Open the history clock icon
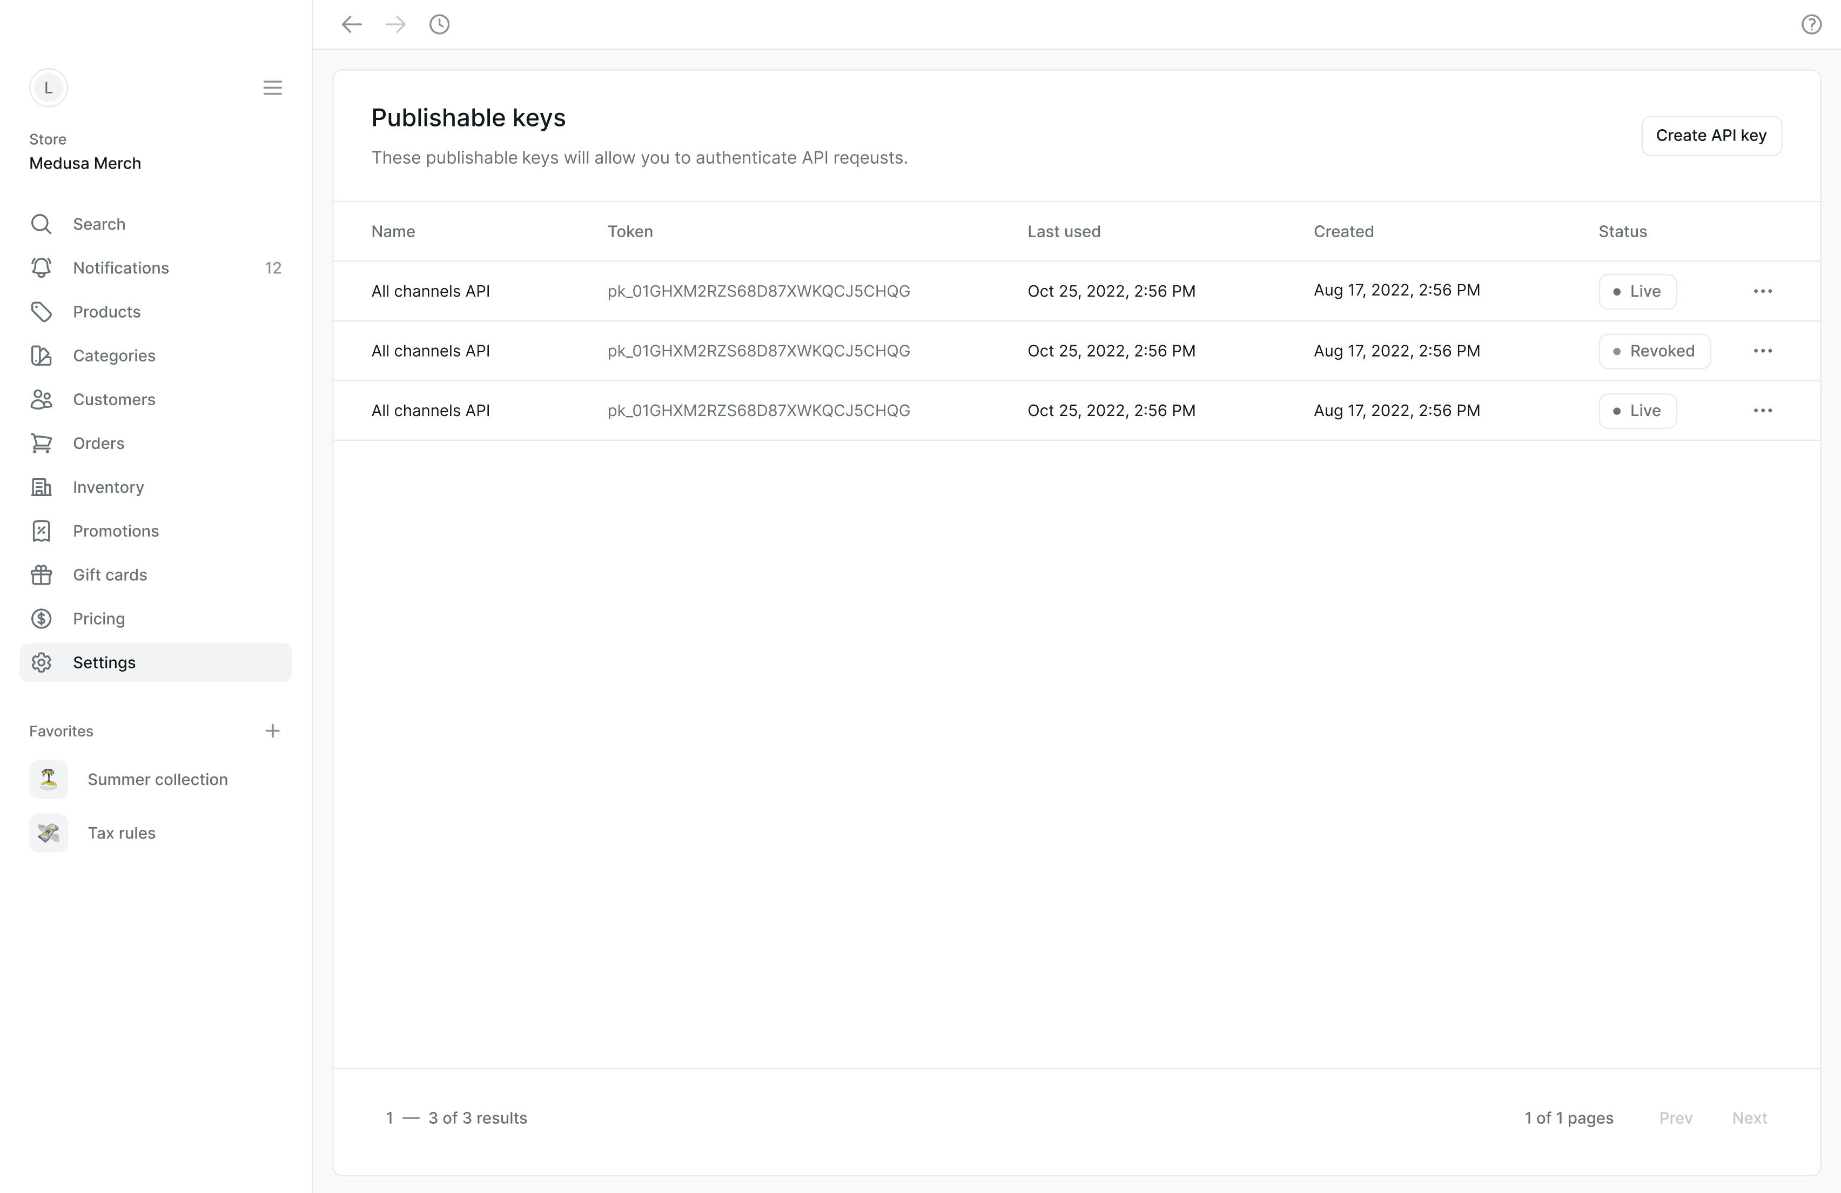 (439, 25)
